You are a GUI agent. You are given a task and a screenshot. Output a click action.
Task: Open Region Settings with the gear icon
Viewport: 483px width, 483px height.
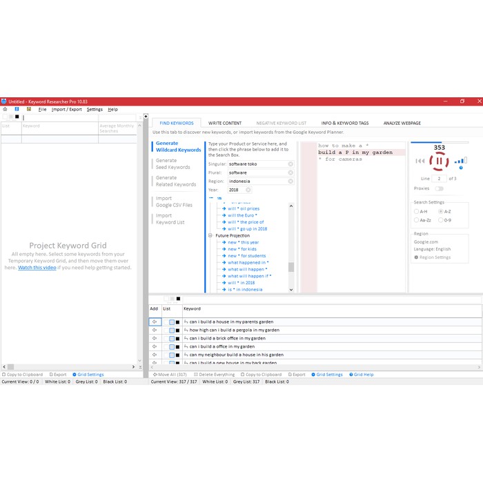tap(416, 257)
